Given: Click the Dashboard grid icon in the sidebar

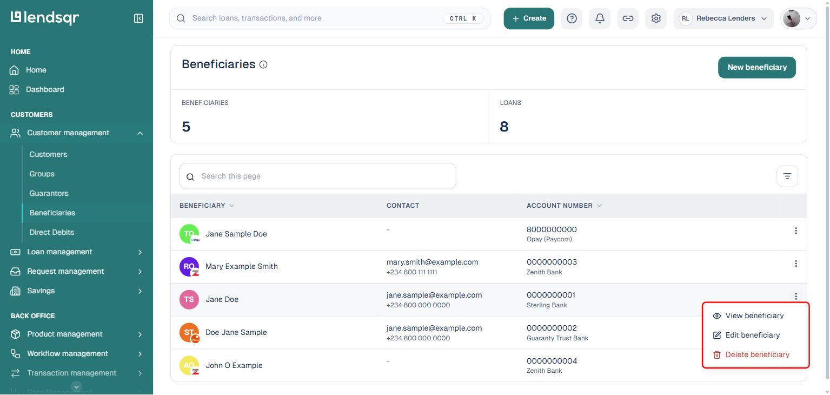Looking at the screenshot, I should (x=14, y=89).
